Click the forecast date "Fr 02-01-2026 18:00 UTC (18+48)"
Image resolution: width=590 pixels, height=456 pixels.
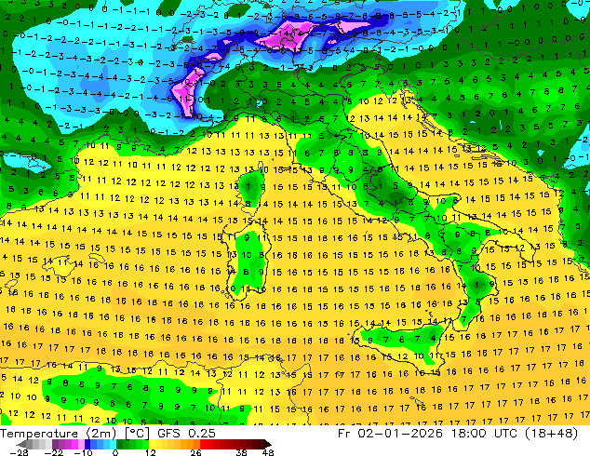click(x=458, y=434)
